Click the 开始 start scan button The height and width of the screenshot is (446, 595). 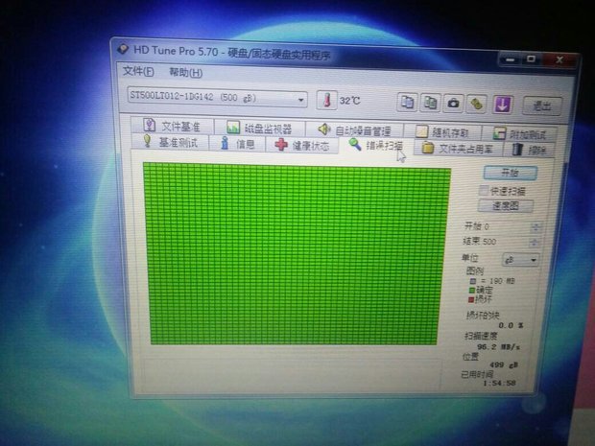pyautogui.click(x=511, y=173)
